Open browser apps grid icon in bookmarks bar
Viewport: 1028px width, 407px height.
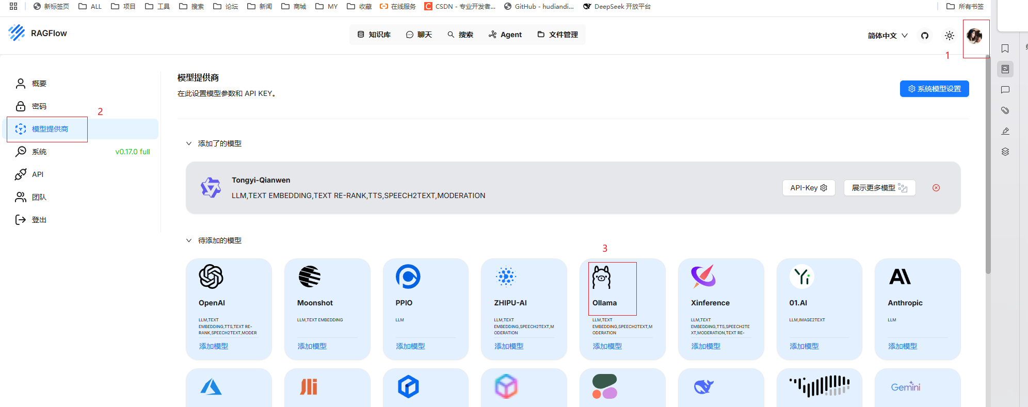[13, 6]
